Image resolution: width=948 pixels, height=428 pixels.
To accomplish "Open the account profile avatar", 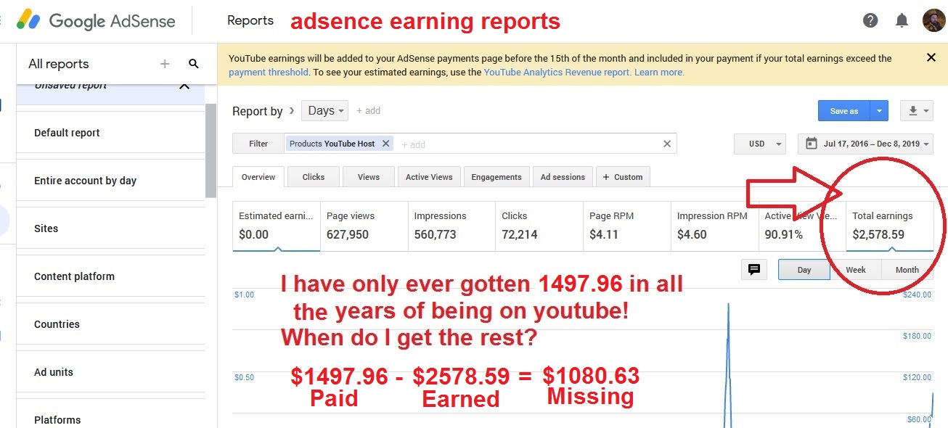I will tap(933, 20).
